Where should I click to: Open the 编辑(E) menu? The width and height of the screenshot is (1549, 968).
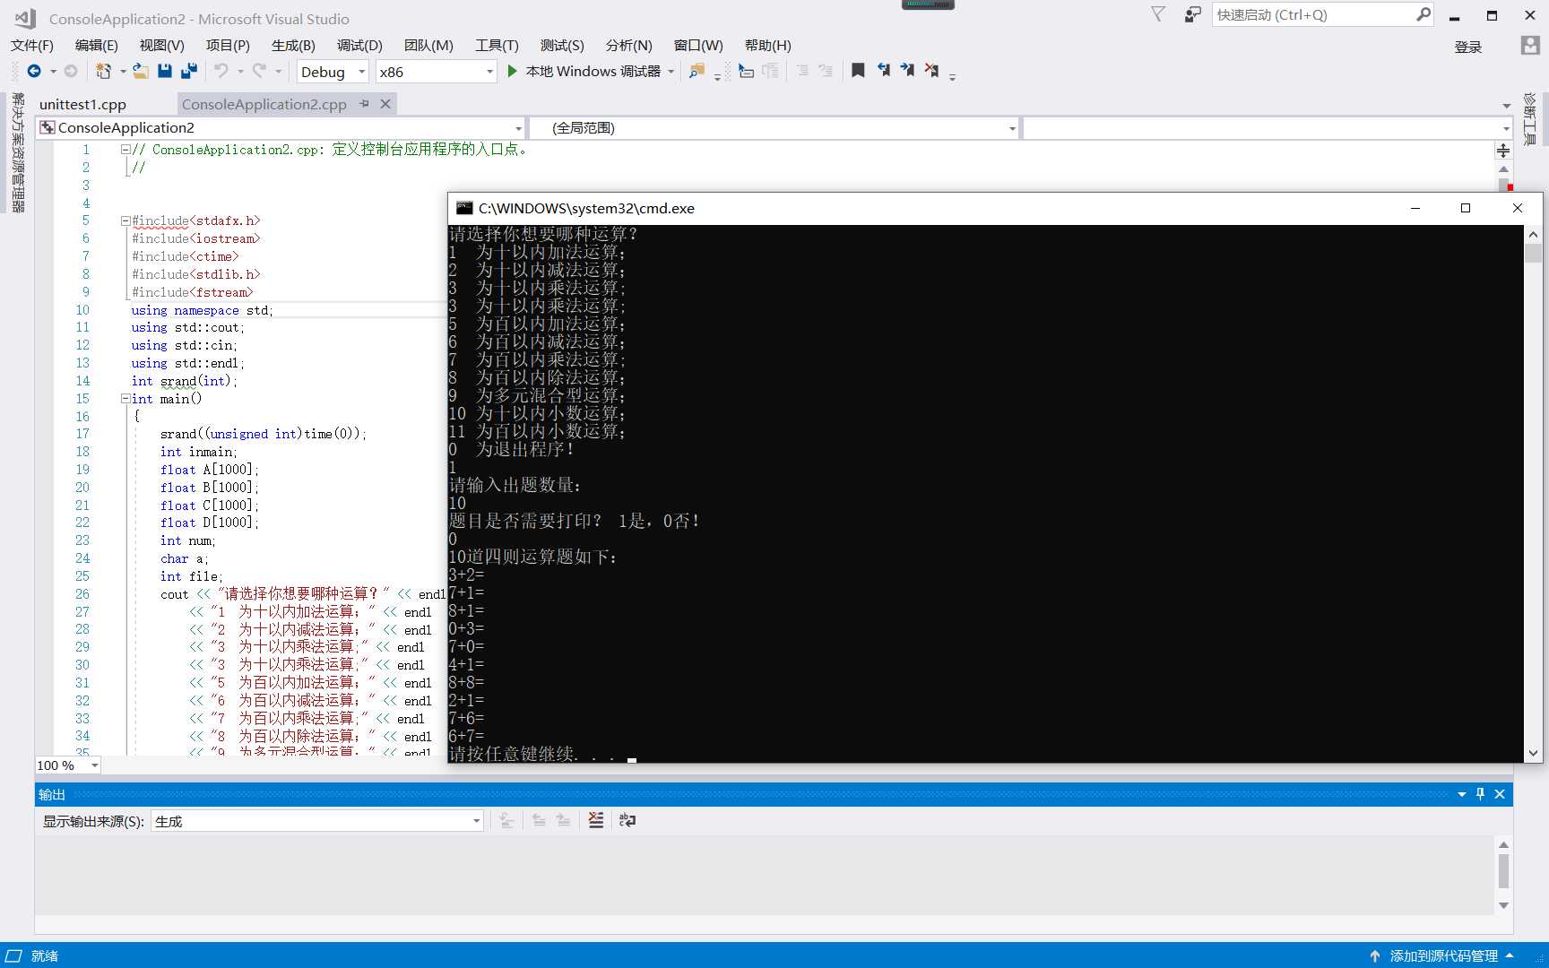tap(97, 46)
